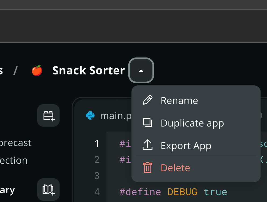Image resolution: width=267 pixels, height=202 pixels.
Task: Click the red trash can icon
Action: pos(147,168)
